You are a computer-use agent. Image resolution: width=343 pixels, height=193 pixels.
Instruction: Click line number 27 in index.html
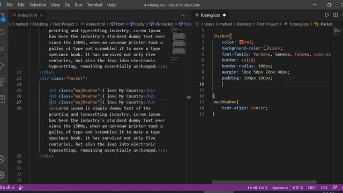coord(19,102)
